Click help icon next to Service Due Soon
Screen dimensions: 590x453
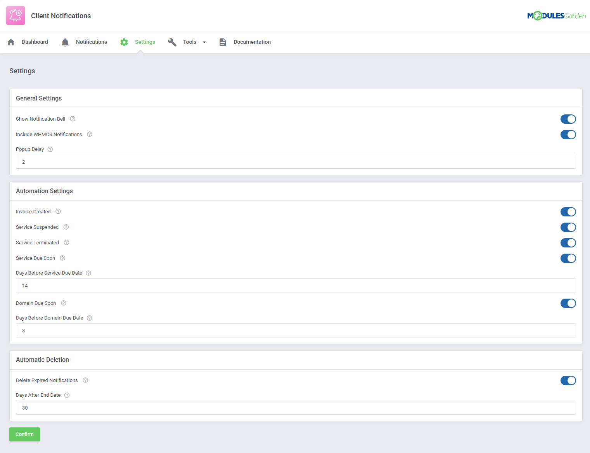[x=62, y=258]
